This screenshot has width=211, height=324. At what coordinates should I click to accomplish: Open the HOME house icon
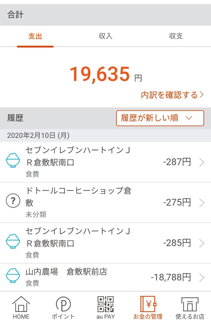tap(21, 304)
